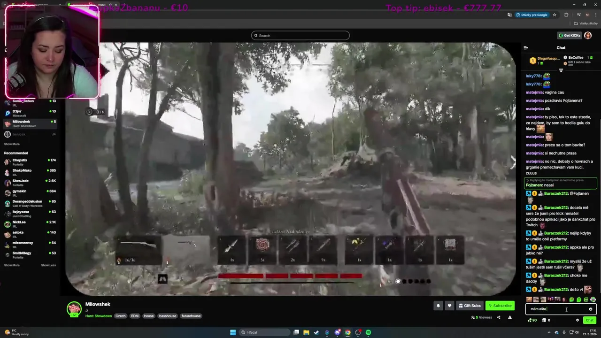The width and height of the screenshot is (601, 338).
Task: Open recommended channel SmithOlogy
Action: click(x=30, y=255)
